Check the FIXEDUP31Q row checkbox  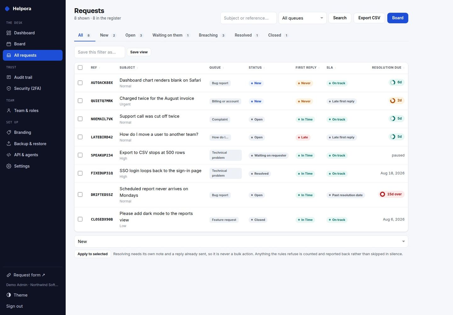[x=80, y=173]
